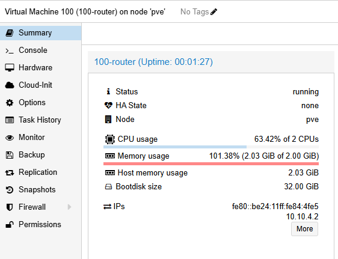Click the Backup floppy disk icon

pos(10,155)
